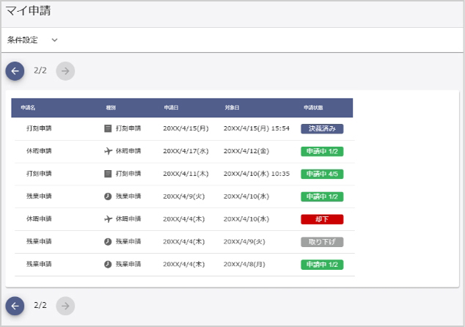The height and width of the screenshot is (327, 465).
Task: Click the red 却下 status badge
Action: click(322, 219)
